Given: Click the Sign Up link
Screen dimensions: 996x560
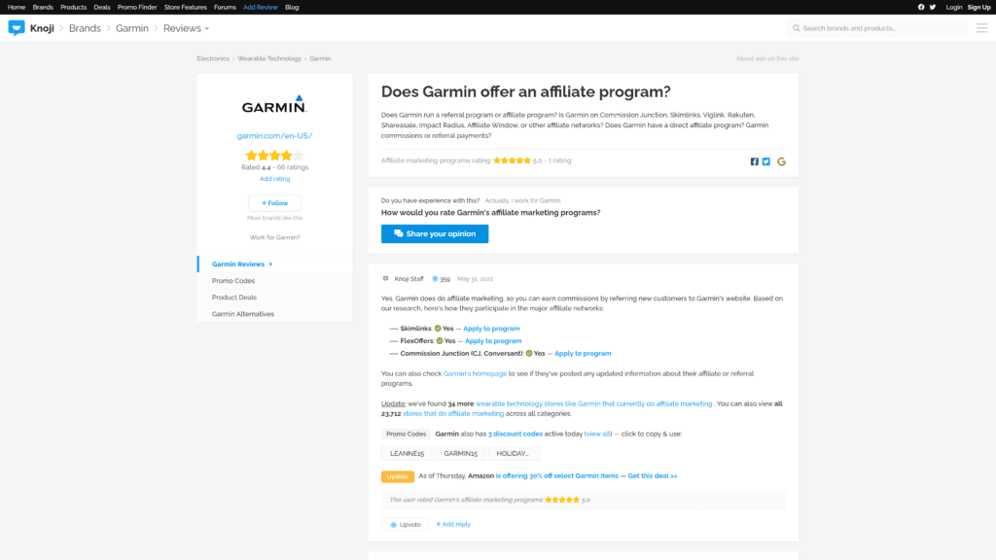Looking at the screenshot, I should [978, 7].
